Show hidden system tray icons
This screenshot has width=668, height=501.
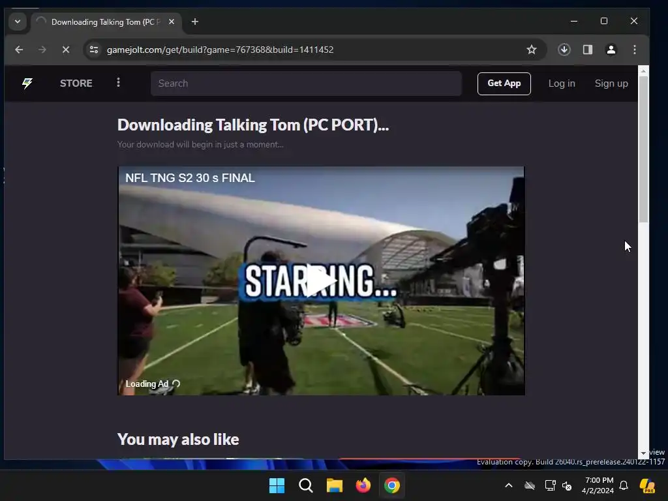pos(509,485)
